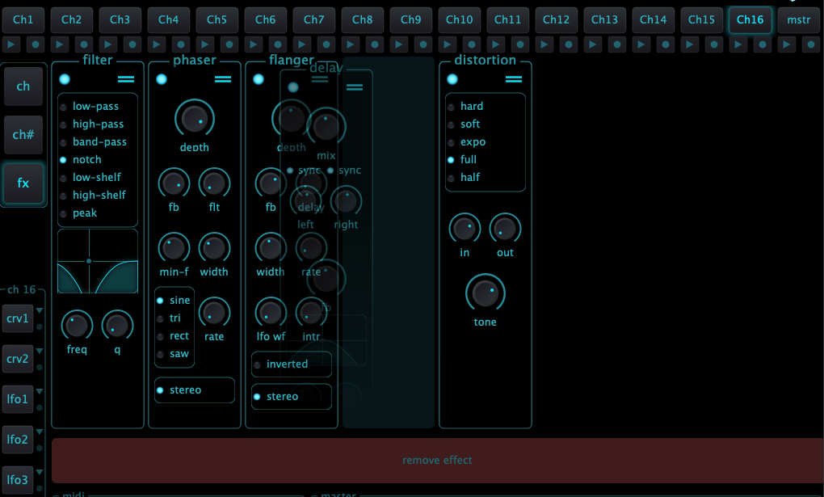Switch to the mstr tab
This screenshot has height=497, width=824.
coord(798,19)
